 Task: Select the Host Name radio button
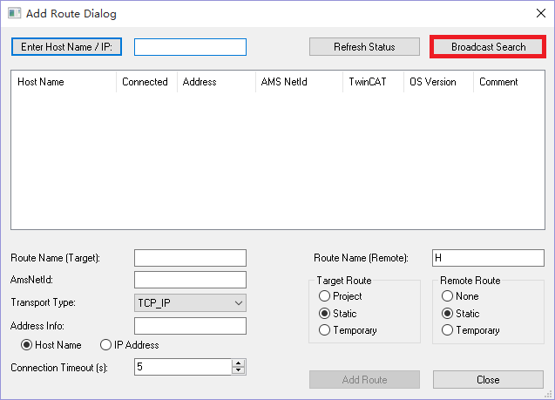click(x=26, y=345)
